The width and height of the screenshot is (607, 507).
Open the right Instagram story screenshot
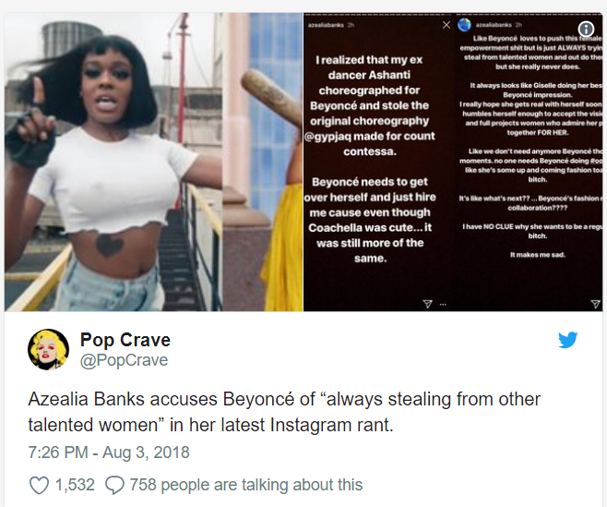coord(528,162)
